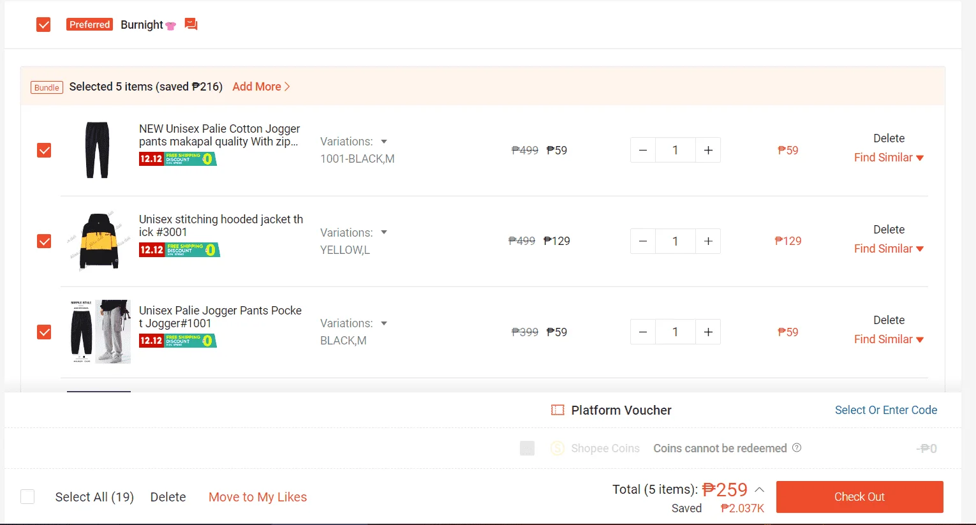Increase quantity of Cotton Jogger pants
Screen dimensions: 976x525
click(x=708, y=151)
